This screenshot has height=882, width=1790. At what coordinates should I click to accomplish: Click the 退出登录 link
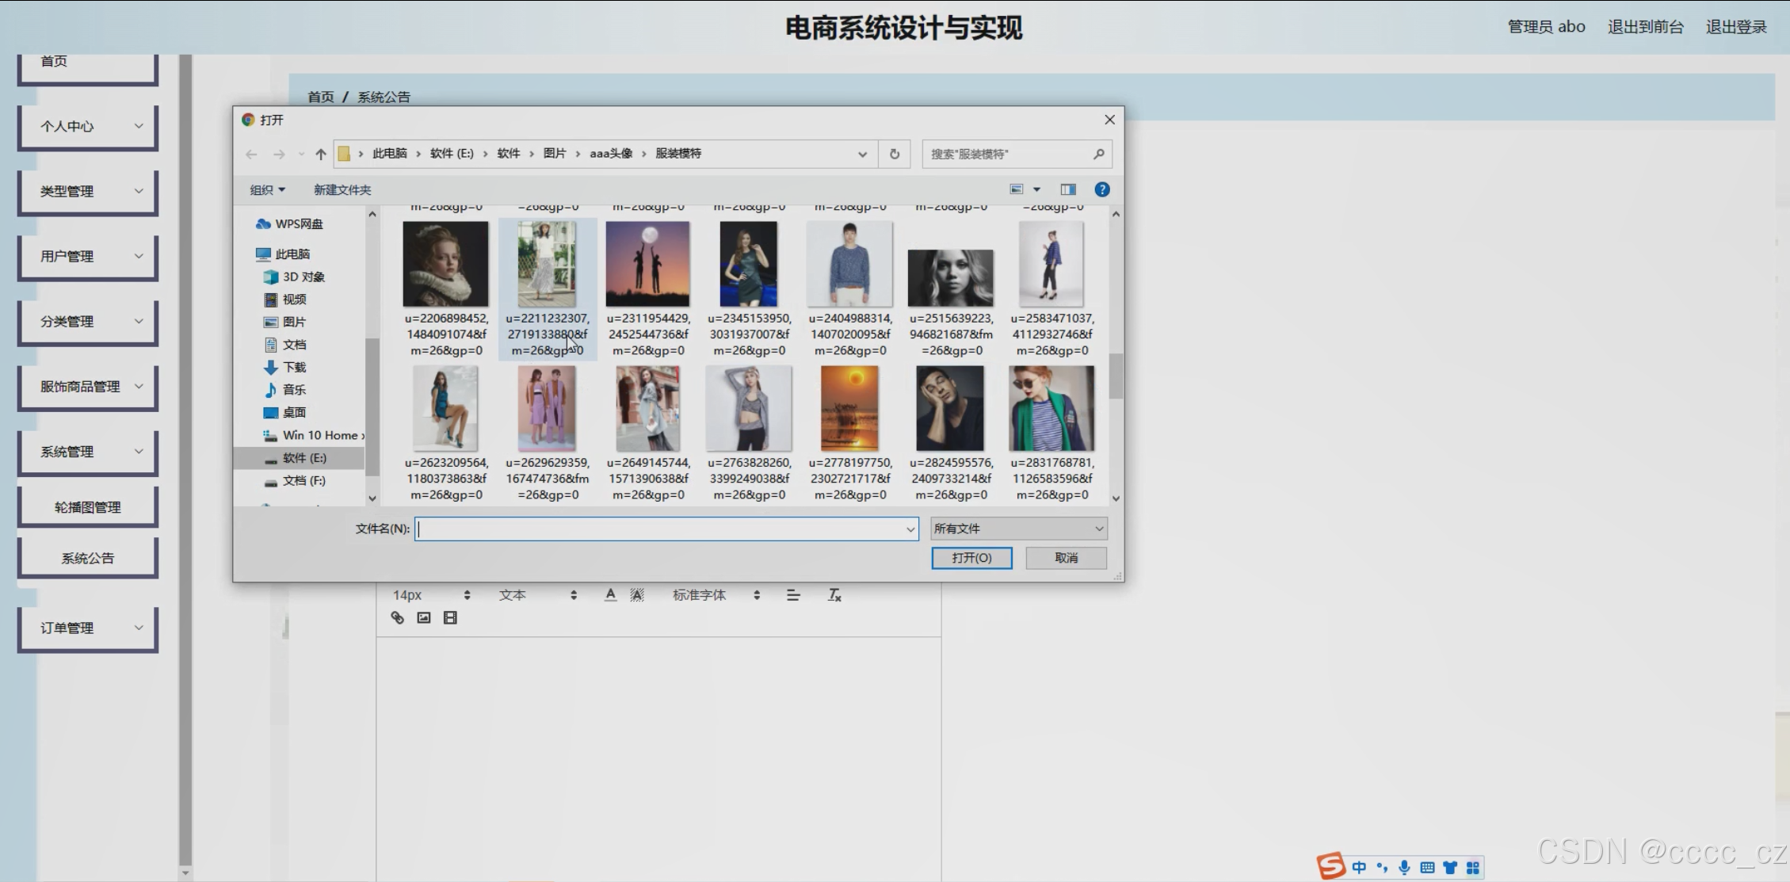[1735, 27]
